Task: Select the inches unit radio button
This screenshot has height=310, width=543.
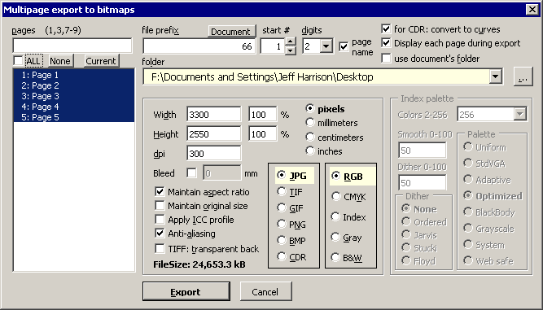Action: click(310, 151)
